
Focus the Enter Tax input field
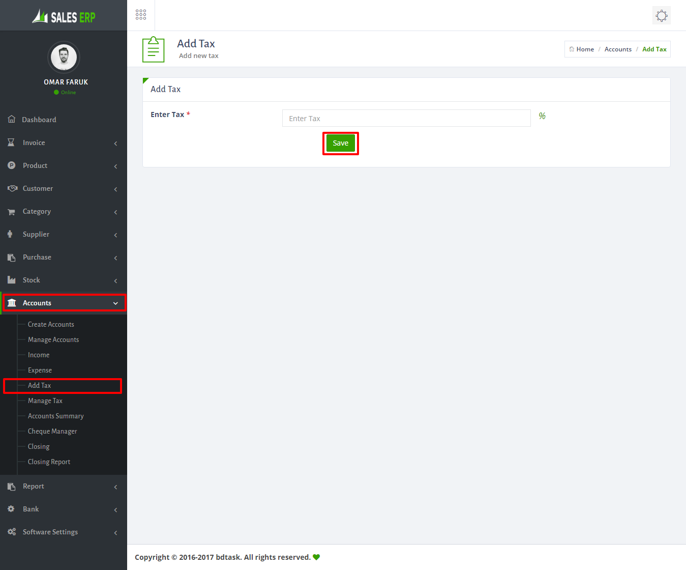click(406, 118)
